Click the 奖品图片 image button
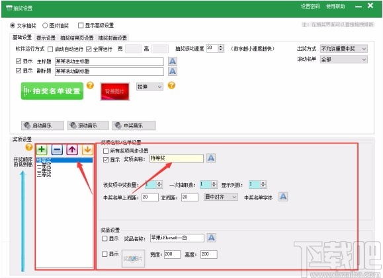This screenshot has height=278, width=383. [133, 258]
